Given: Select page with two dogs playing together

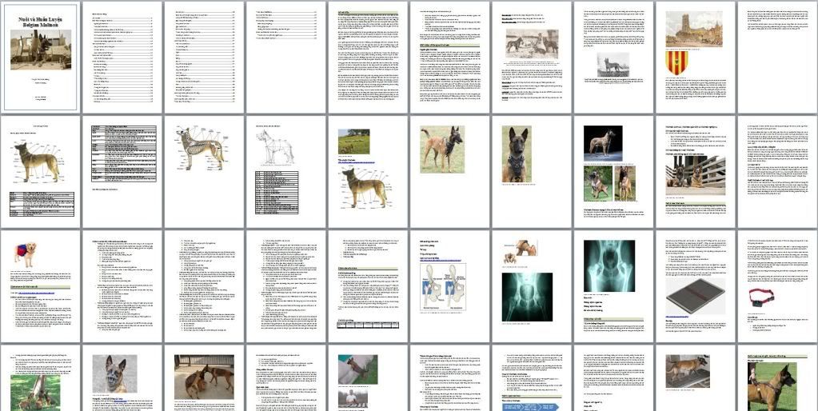Looking at the screenshot, I should (x=205, y=377).
